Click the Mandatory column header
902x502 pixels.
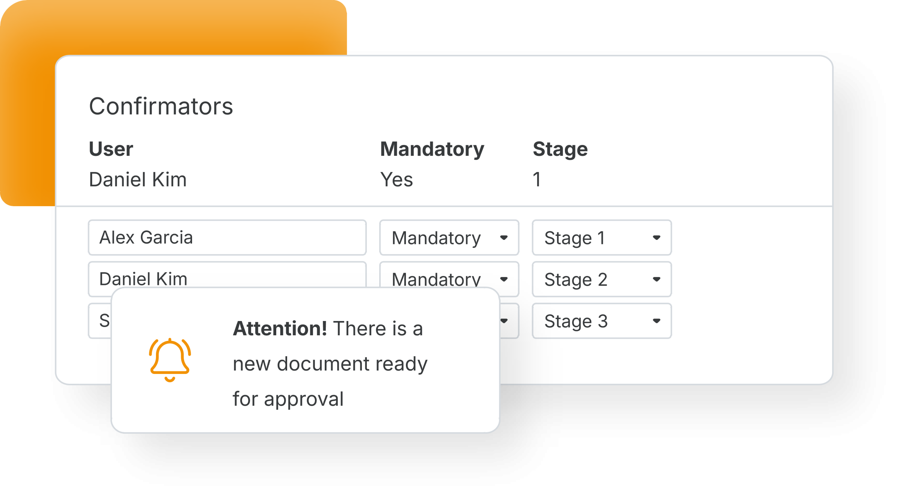pyautogui.click(x=432, y=149)
